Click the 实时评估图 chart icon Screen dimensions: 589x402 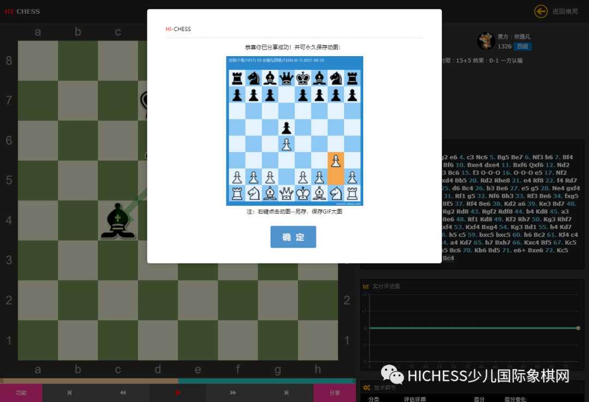[x=366, y=286]
